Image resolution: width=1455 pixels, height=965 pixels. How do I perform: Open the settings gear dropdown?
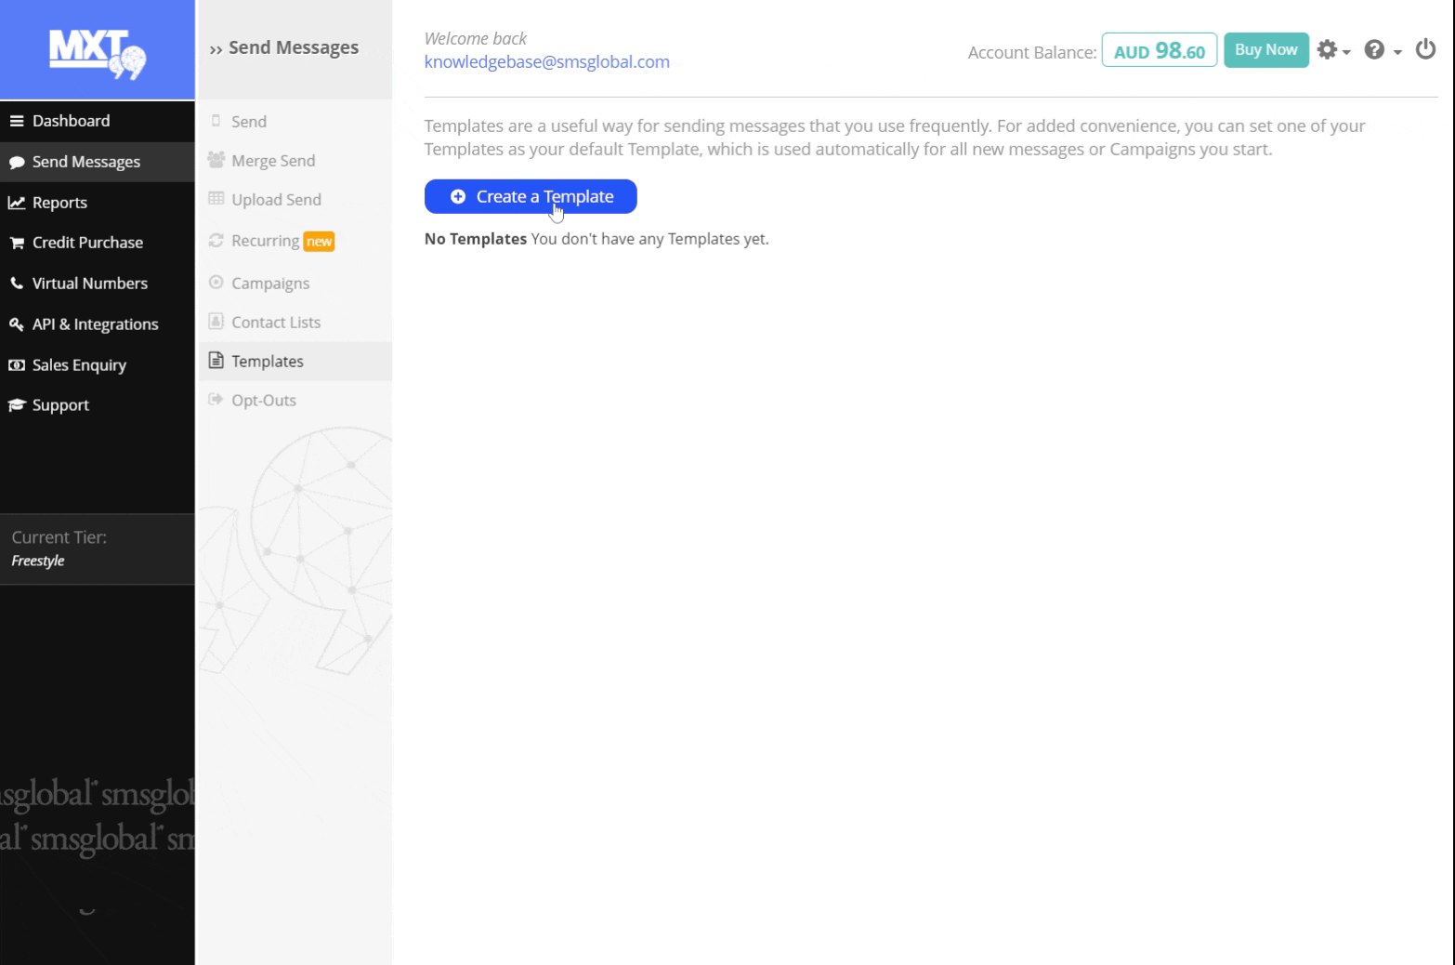(1332, 50)
